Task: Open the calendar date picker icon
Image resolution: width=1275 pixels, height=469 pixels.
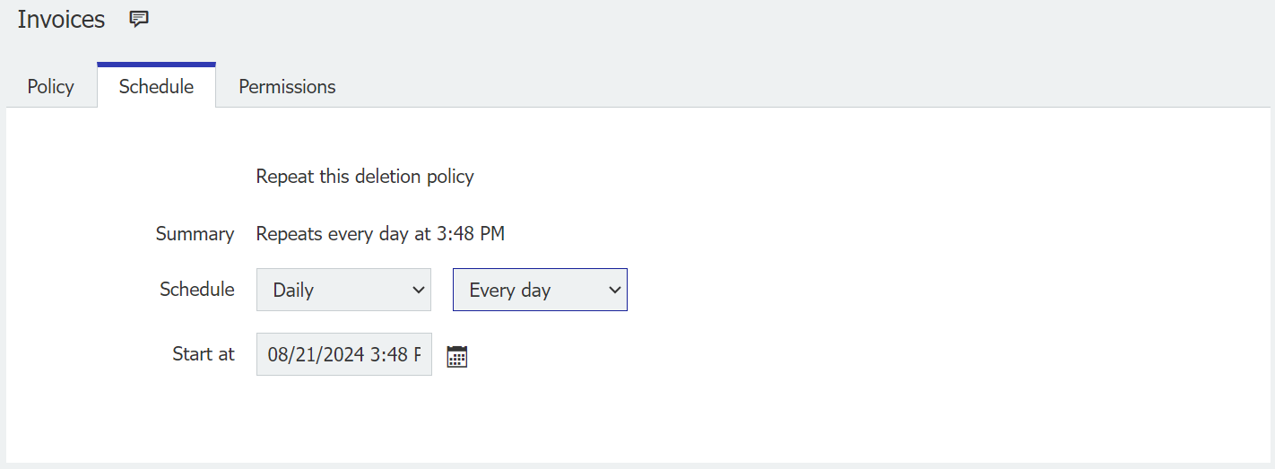Action: [x=457, y=356]
